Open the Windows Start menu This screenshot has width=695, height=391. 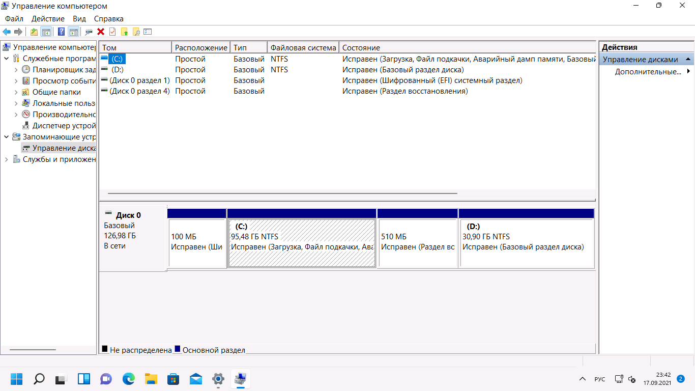(16, 379)
